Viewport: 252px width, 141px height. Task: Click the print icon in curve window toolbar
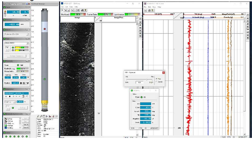(x=149, y=10)
